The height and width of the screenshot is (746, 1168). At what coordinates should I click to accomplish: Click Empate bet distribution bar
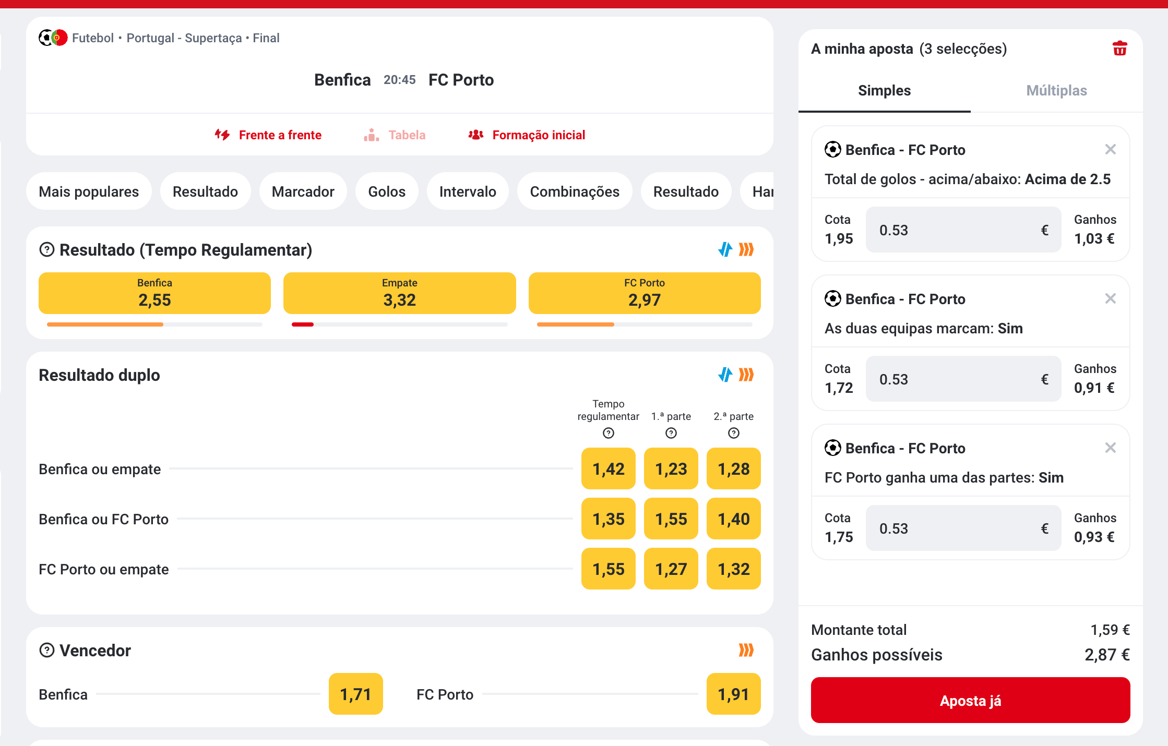(x=399, y=324)
